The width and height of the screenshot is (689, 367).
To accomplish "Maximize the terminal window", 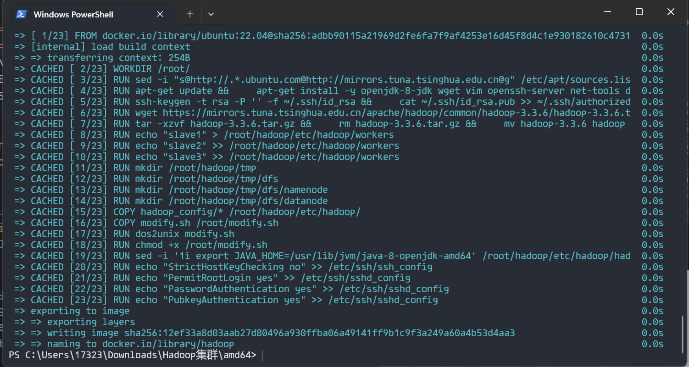I will [639, 12].
